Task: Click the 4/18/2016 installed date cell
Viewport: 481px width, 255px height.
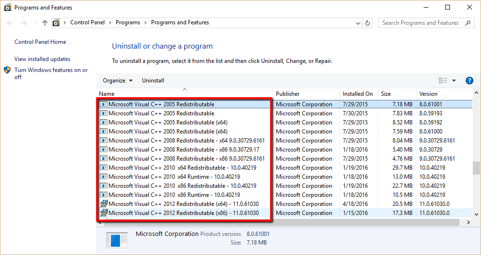Action: 355,204
